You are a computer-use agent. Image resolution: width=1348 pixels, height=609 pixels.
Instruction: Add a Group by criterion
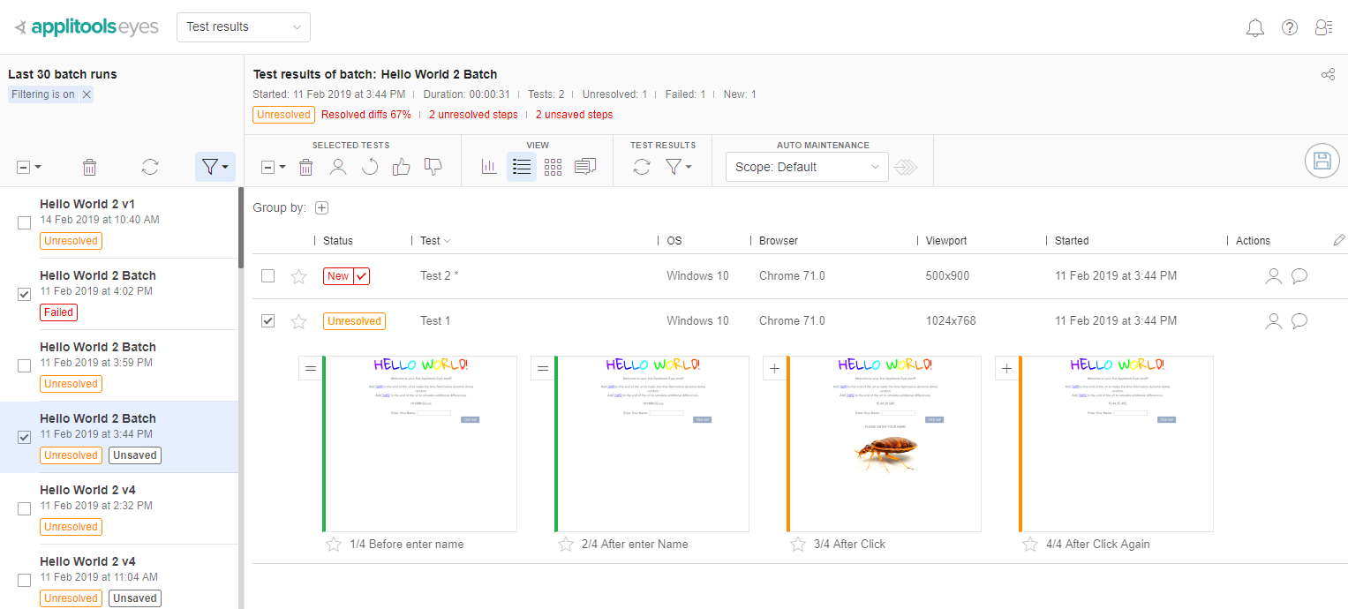tap(322, 208)
